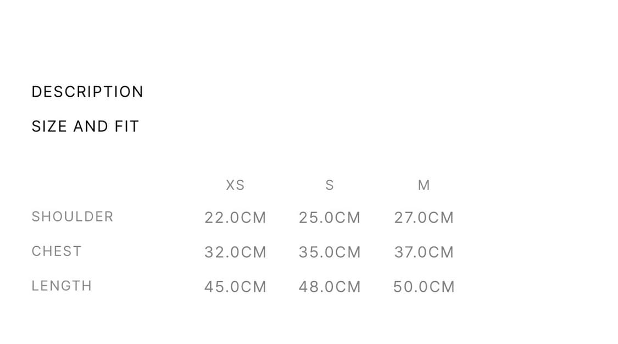
Task: Select the M size column header
Action: [424, 185]
